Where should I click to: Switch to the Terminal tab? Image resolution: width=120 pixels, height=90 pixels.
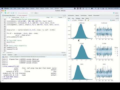(10, 55)
